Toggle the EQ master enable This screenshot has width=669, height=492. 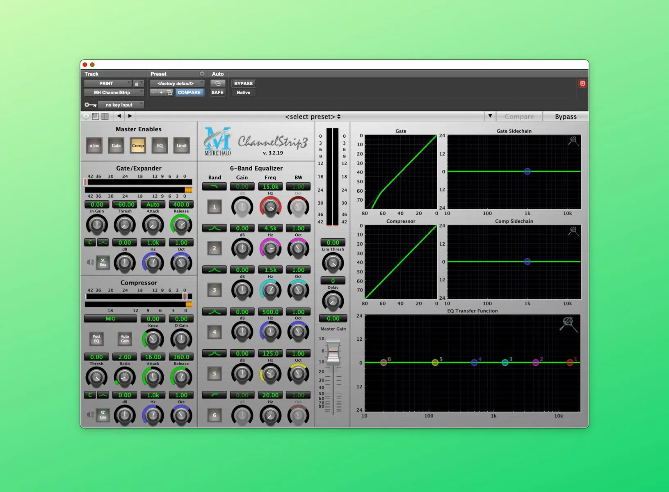click(x=160, y=146)
